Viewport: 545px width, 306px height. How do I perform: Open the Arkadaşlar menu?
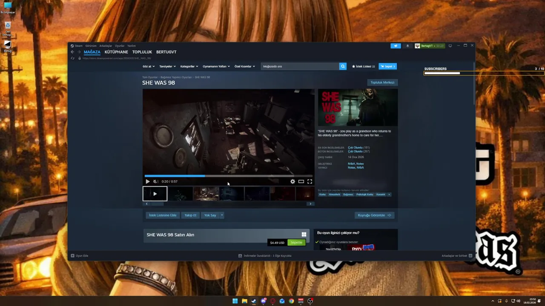coord(106,46)
